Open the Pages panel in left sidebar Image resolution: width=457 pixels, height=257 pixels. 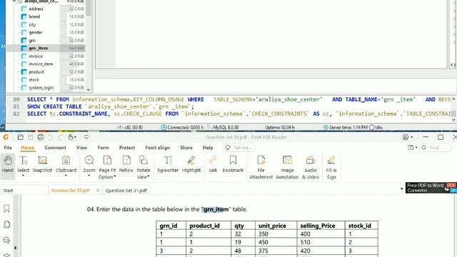pos(6,224)
